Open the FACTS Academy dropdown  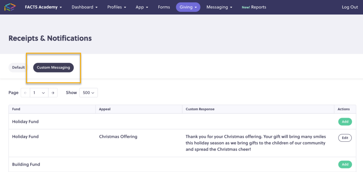pos(43,7)
